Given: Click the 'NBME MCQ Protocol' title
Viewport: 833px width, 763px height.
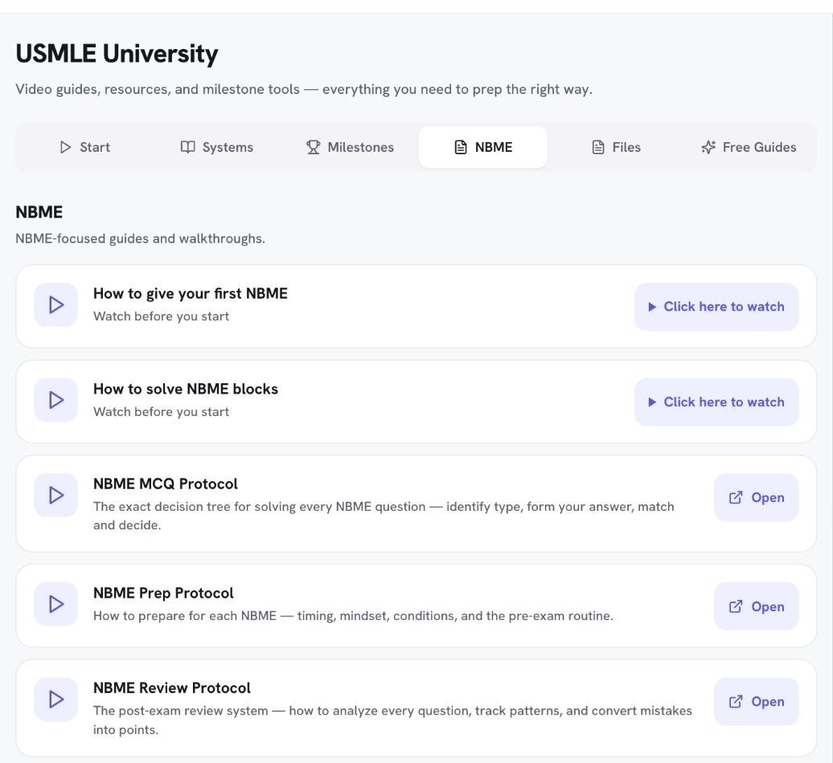Looking at the screenshot, I should click(165, 484).
